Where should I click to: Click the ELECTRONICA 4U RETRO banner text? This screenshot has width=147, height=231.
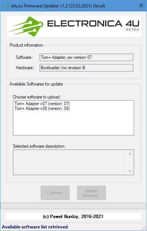(x=93, y=25)
